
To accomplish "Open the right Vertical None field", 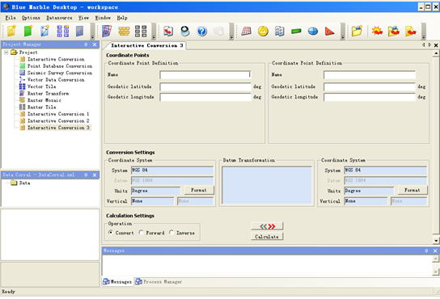I will [366, 201].
